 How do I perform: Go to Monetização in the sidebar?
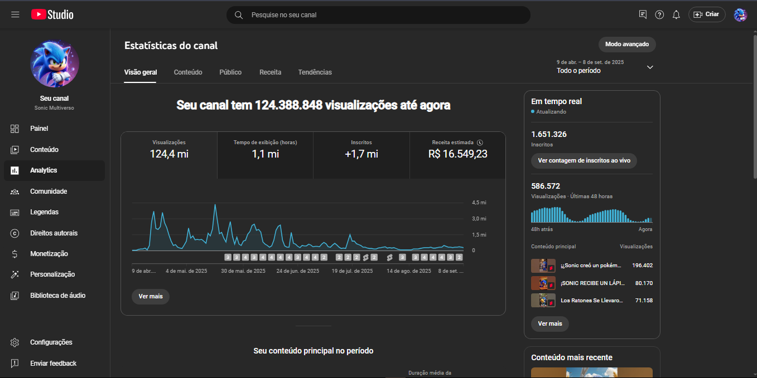[49, 254]
